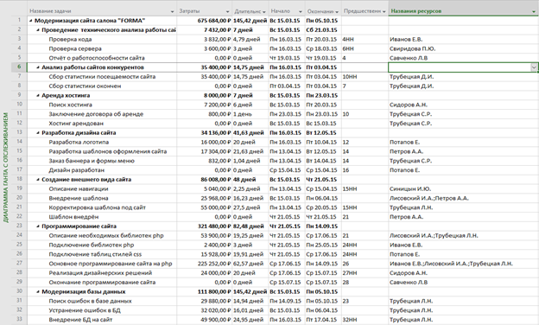The image size is (539, 325).
Task: Click the vertical view label ДИАГРАММА ГАНТА С ОТСЛЕЖИВАНИЕМ
Action: [x=5, y=168]
